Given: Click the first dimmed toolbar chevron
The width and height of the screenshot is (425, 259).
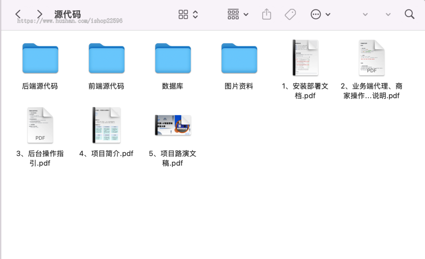Looking at the screenshot, I should 365,15.
